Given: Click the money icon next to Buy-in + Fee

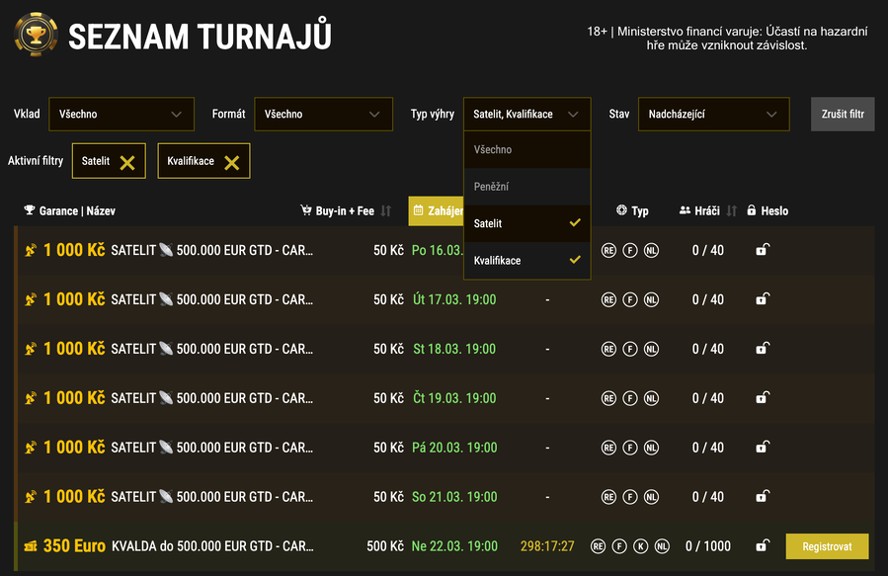Looking at the screenshot, I should (304, 210).
